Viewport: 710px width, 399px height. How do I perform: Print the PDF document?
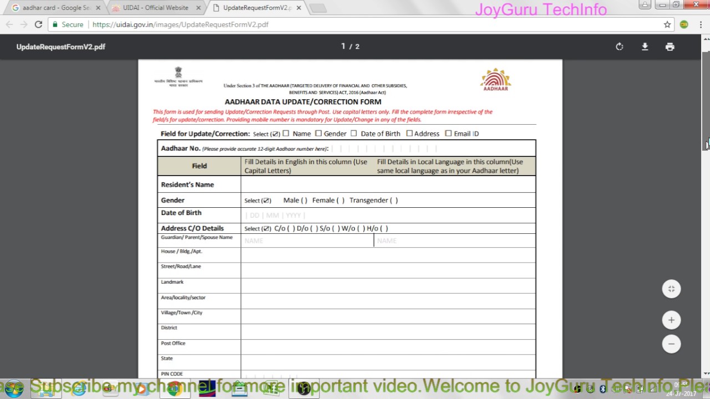click(x=670, y=47)
